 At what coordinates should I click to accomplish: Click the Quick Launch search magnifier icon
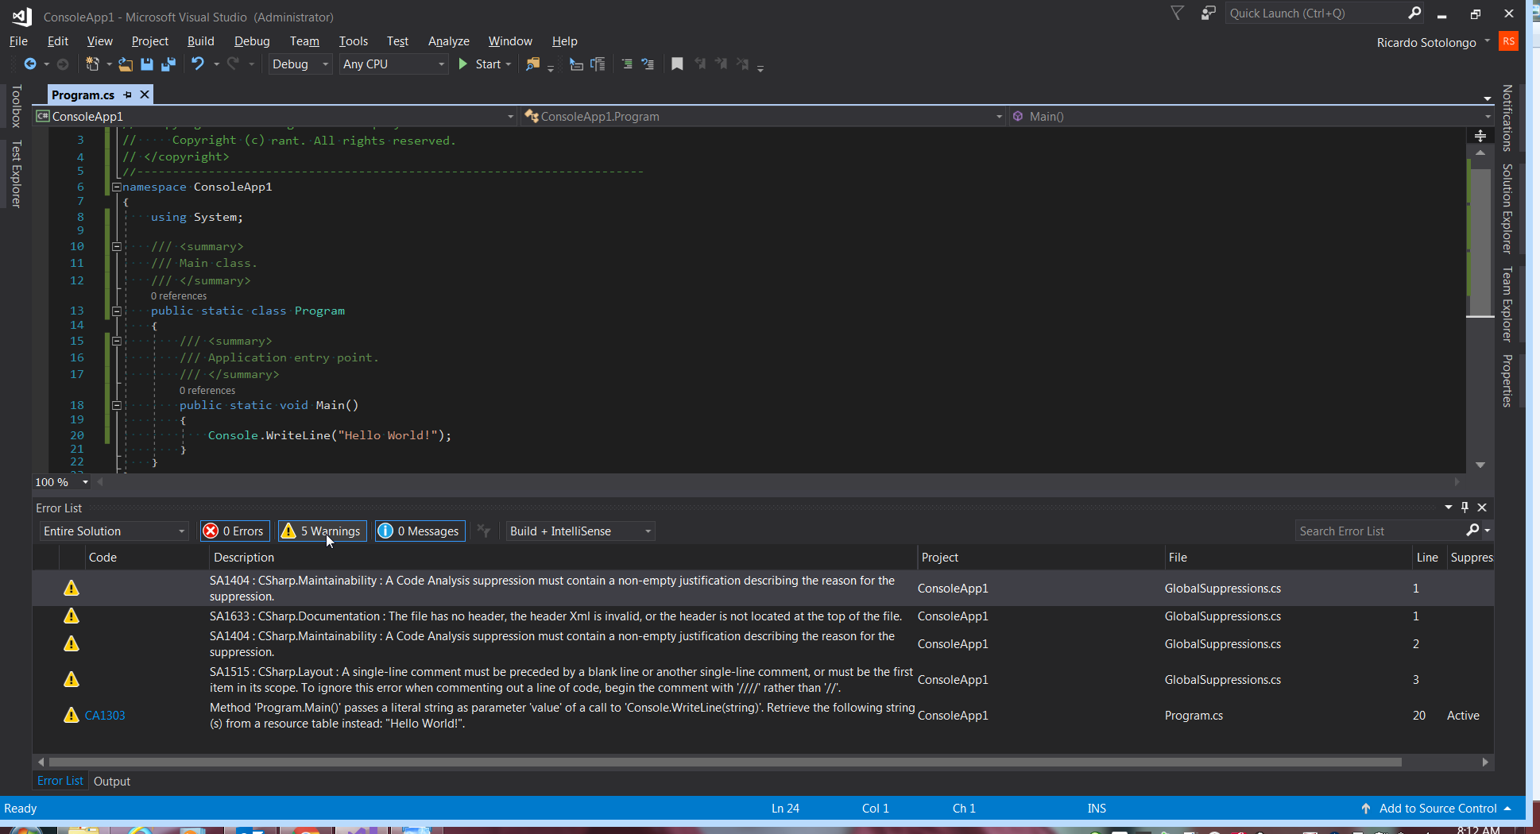pyautogui.click(x=1414, y=13)
